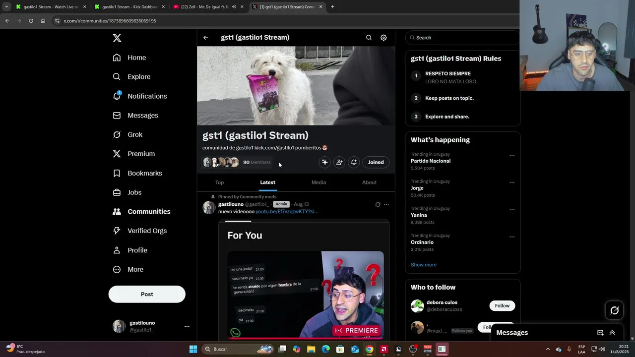The image size is (635, 357).
Task: Click the Grok sparkle icon near Joined
Action: click(x=324, y=162)
